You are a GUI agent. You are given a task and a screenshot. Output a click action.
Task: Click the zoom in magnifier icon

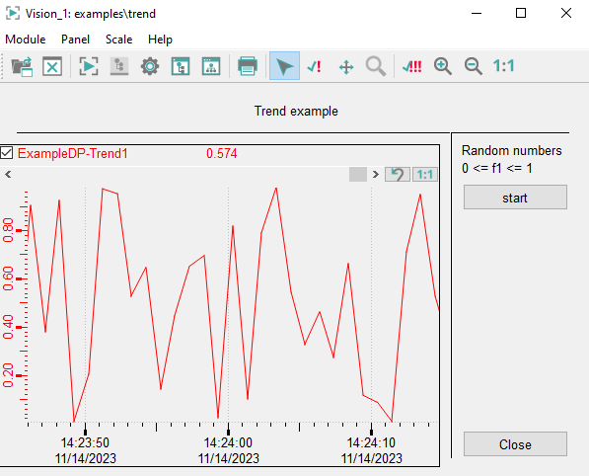443,66
